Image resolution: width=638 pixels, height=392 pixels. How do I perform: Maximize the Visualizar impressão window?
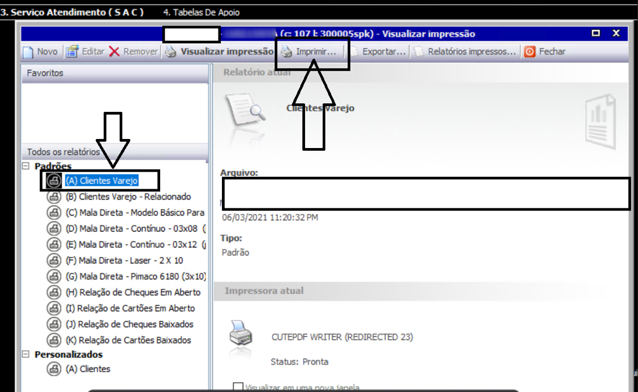point(596,33)
